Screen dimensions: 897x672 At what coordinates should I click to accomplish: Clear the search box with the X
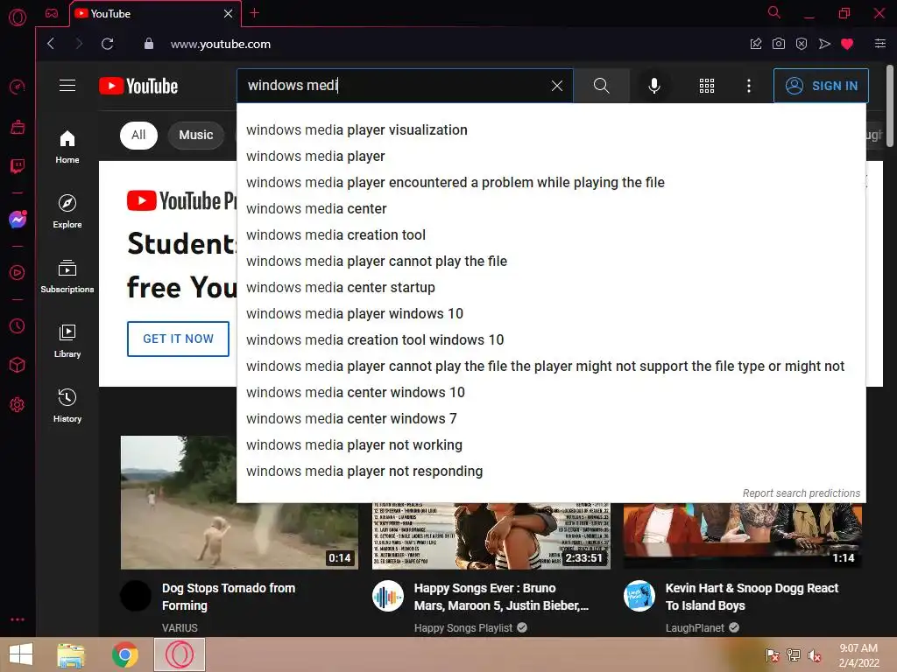556,86
